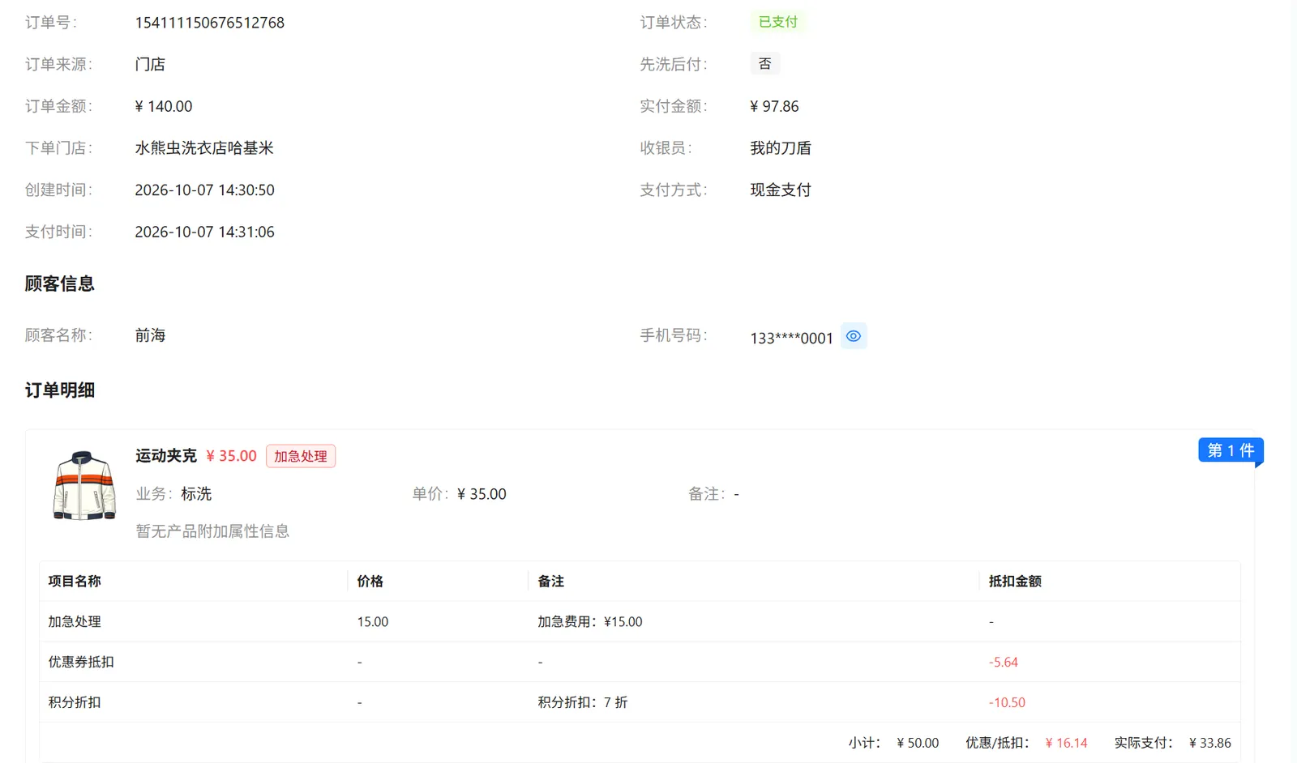Click payment time 2026-10-07 14:31:06
Viewport: 1297px width, 763px height.
click(x=205, y=232)
